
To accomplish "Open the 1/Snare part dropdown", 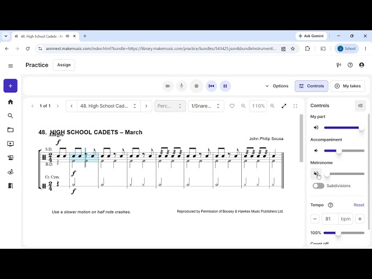I will 206,106.
